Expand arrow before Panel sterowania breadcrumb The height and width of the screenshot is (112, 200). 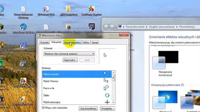tap(123, 27)
